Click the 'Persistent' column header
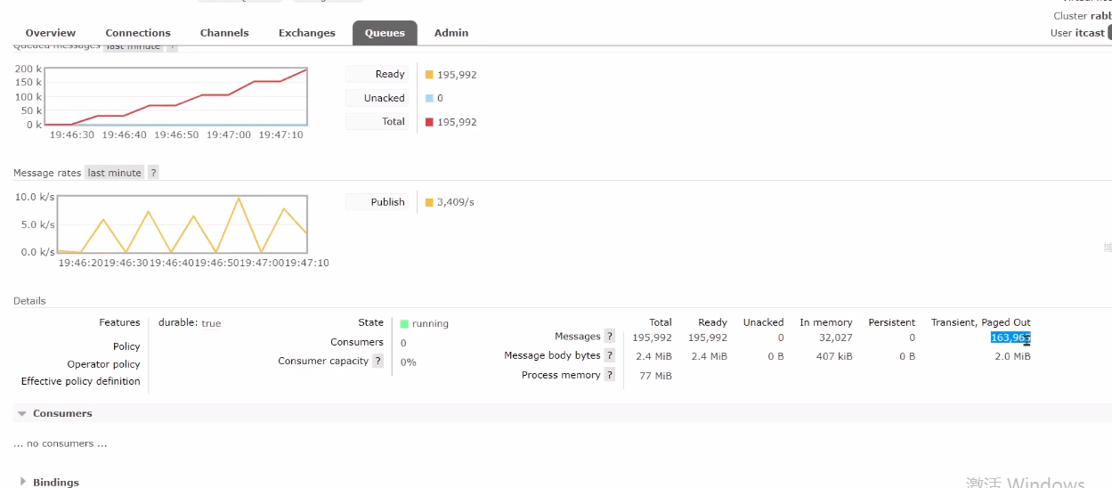Image resolution: width=1112 pixels, height=488 pixels. [x=892, y=322]
